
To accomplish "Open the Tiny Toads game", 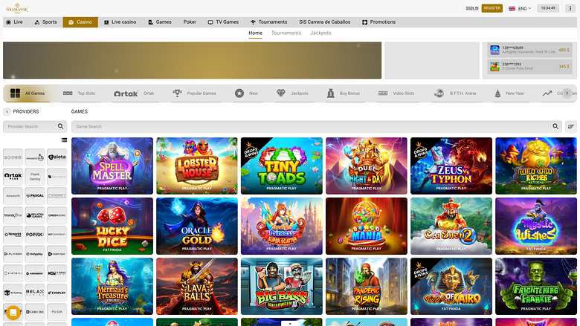I will point(282,166).
